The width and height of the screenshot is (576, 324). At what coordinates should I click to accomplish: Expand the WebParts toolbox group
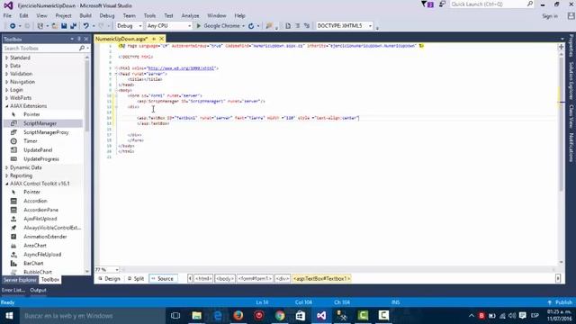tap(6, 98)
